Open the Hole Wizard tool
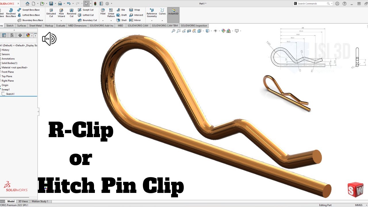 point(61,13)
